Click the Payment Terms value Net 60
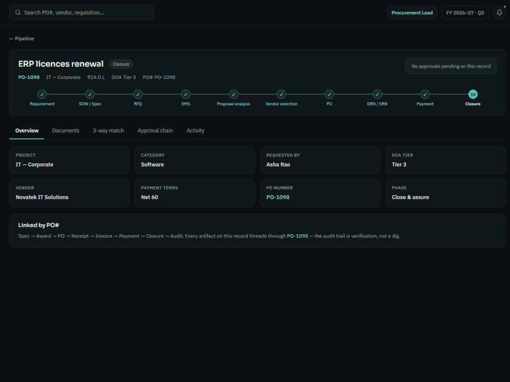The image size is (510, 382). tap(149, 197)
